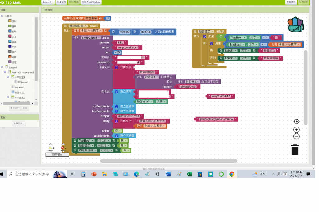The image size is (319, 212).
Task: Select the Screen1 component icon in tree
Action: [7, 67]
